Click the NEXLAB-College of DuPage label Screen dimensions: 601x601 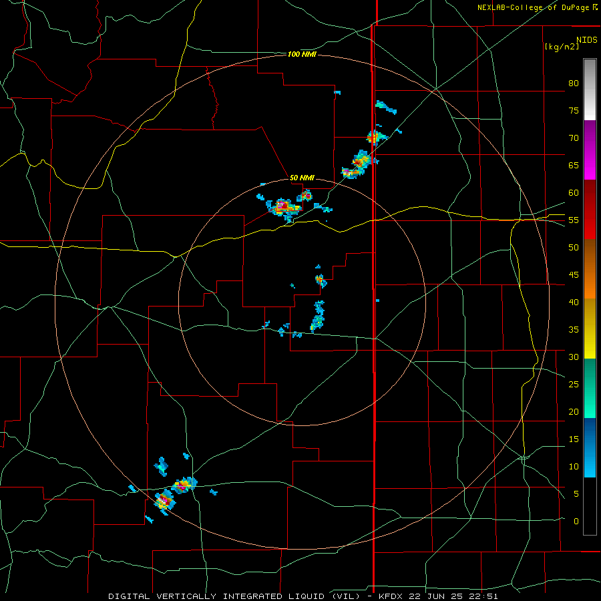tap(534, 7)
